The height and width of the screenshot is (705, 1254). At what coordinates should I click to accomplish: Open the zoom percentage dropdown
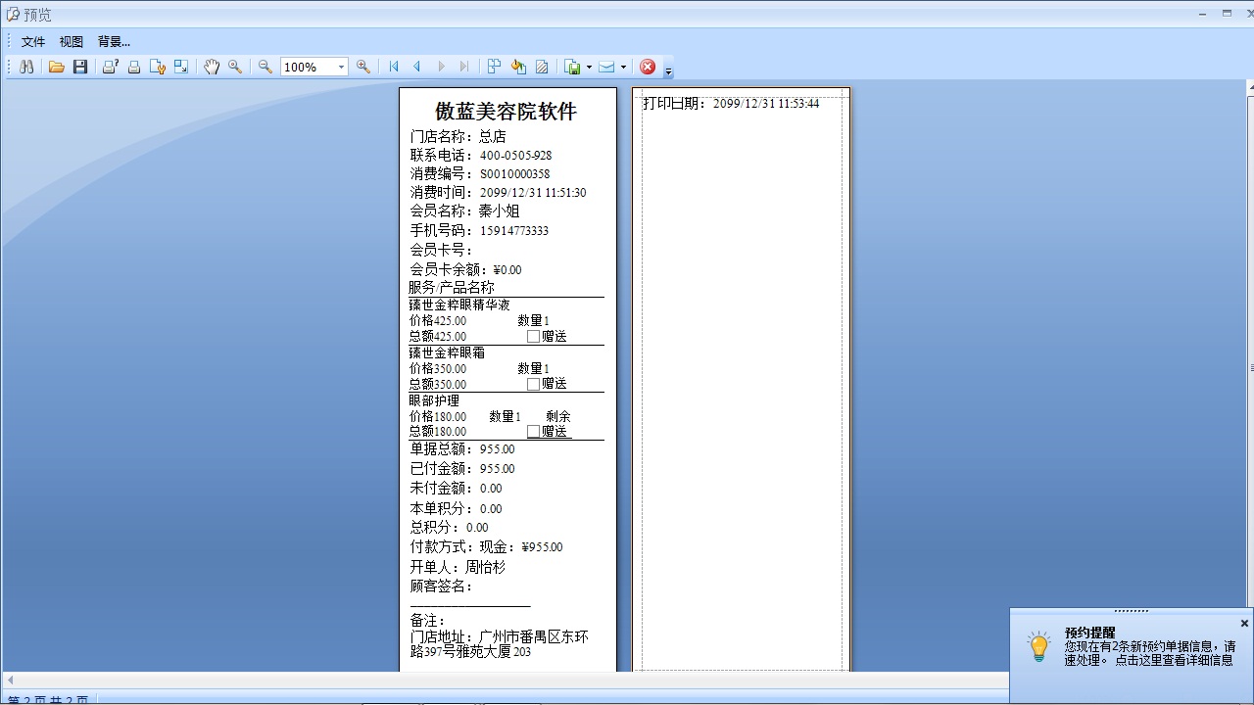(341, 67)
